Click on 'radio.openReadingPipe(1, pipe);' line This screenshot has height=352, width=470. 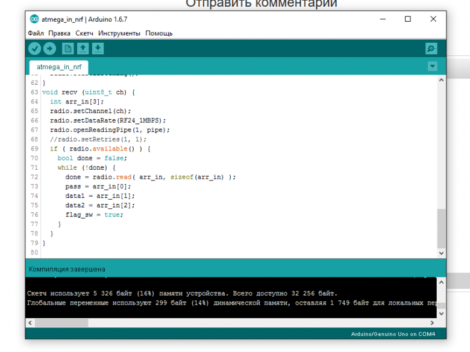tap(110, 130)
